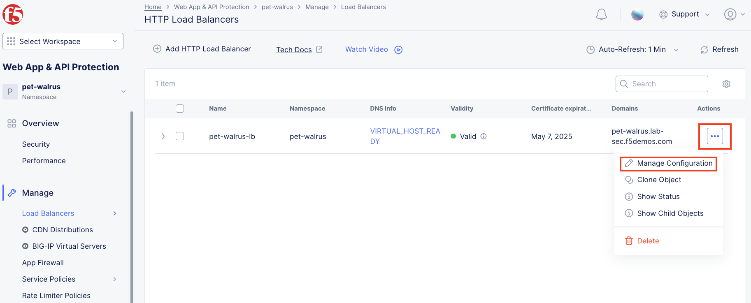The height and width of the screenshot is (303, 751).
Task: Click the F5 logo
Action: point(13,15)
